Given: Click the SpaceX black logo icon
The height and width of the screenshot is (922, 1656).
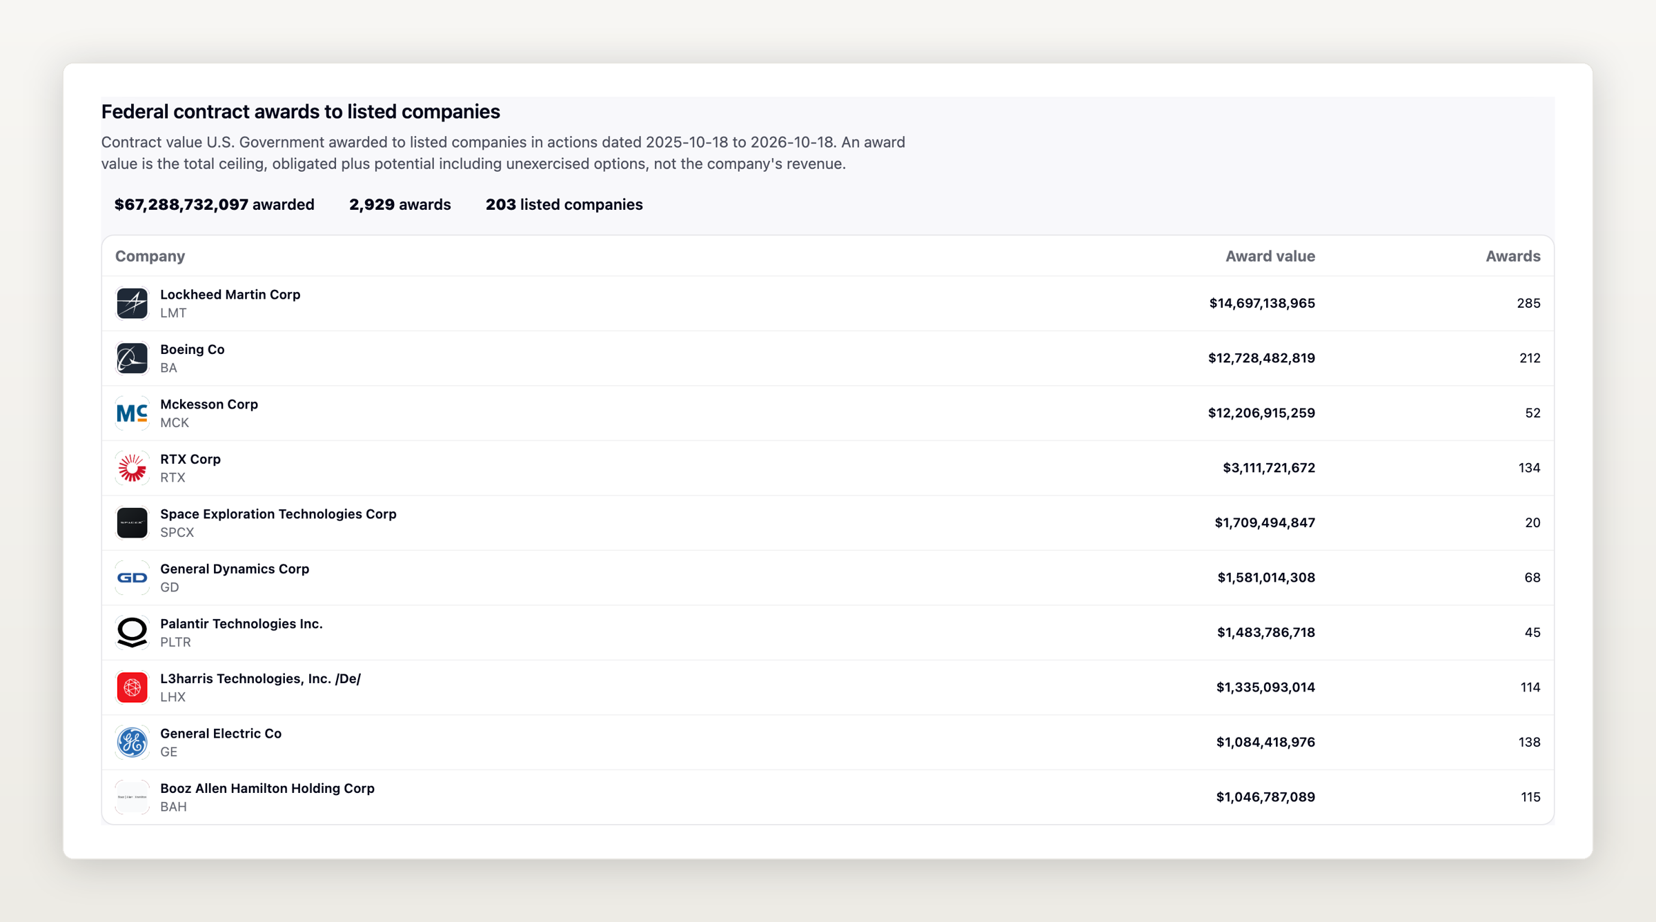Looking at the screenshot, I should point(132,523).
